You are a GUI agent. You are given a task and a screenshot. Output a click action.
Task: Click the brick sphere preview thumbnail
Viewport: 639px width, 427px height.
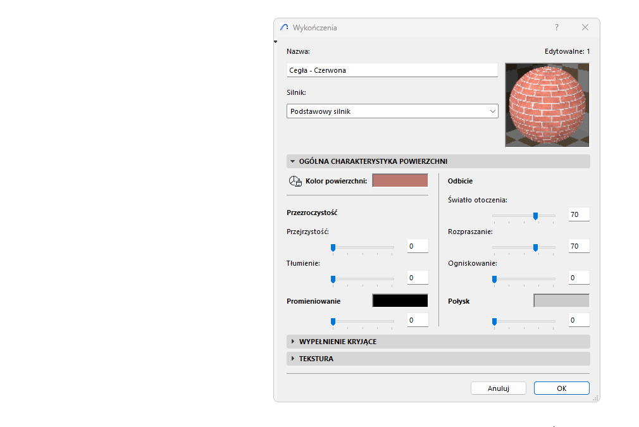547,104
